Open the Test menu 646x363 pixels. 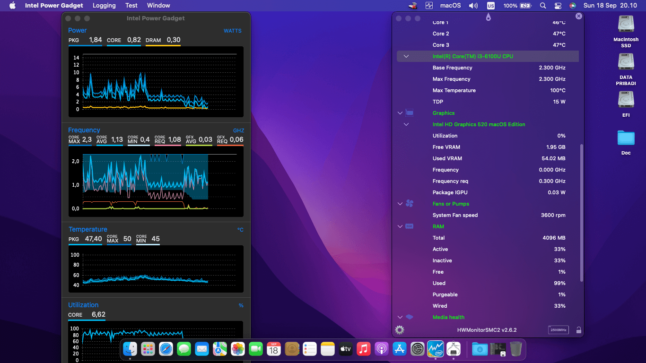[131, 6]
